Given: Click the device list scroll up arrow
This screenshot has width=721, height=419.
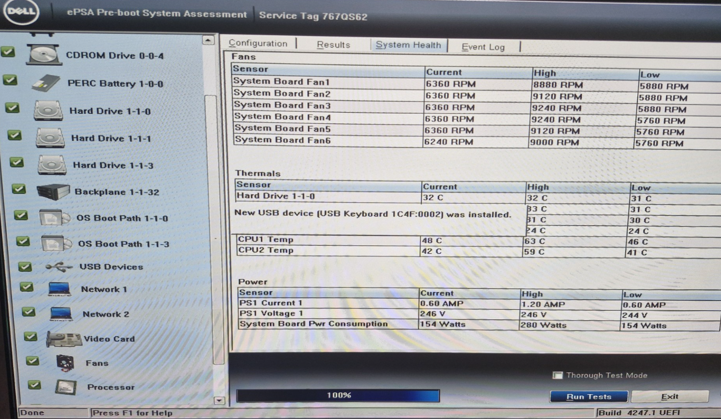Looking at the screenshot, I should pyautogui.click(x=208, y=40).
